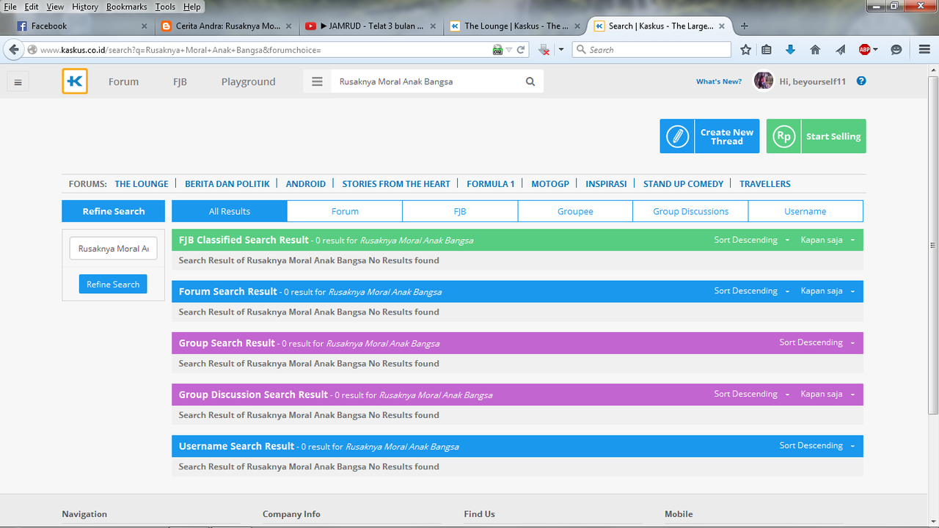Open URL bar history dropdown arrow

[x=509, y=50]
